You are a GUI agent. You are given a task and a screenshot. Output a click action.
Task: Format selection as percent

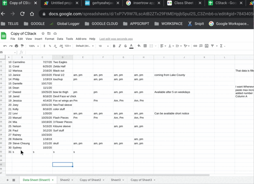[x=50, y=46]
